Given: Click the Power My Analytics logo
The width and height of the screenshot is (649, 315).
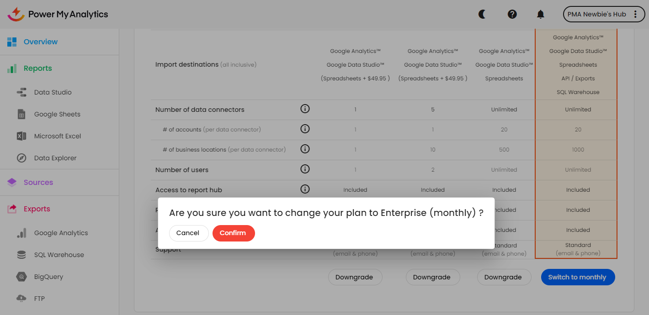Looking at the screenshot, I should 58,14.
